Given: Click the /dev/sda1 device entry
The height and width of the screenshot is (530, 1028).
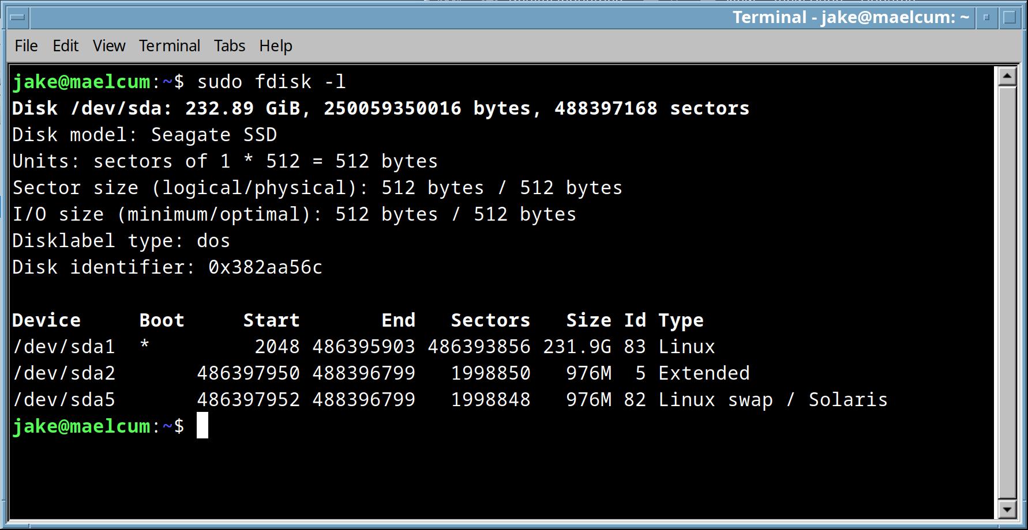Looking at the screenshot, I should pyautogui.click(x=63, y=347).
